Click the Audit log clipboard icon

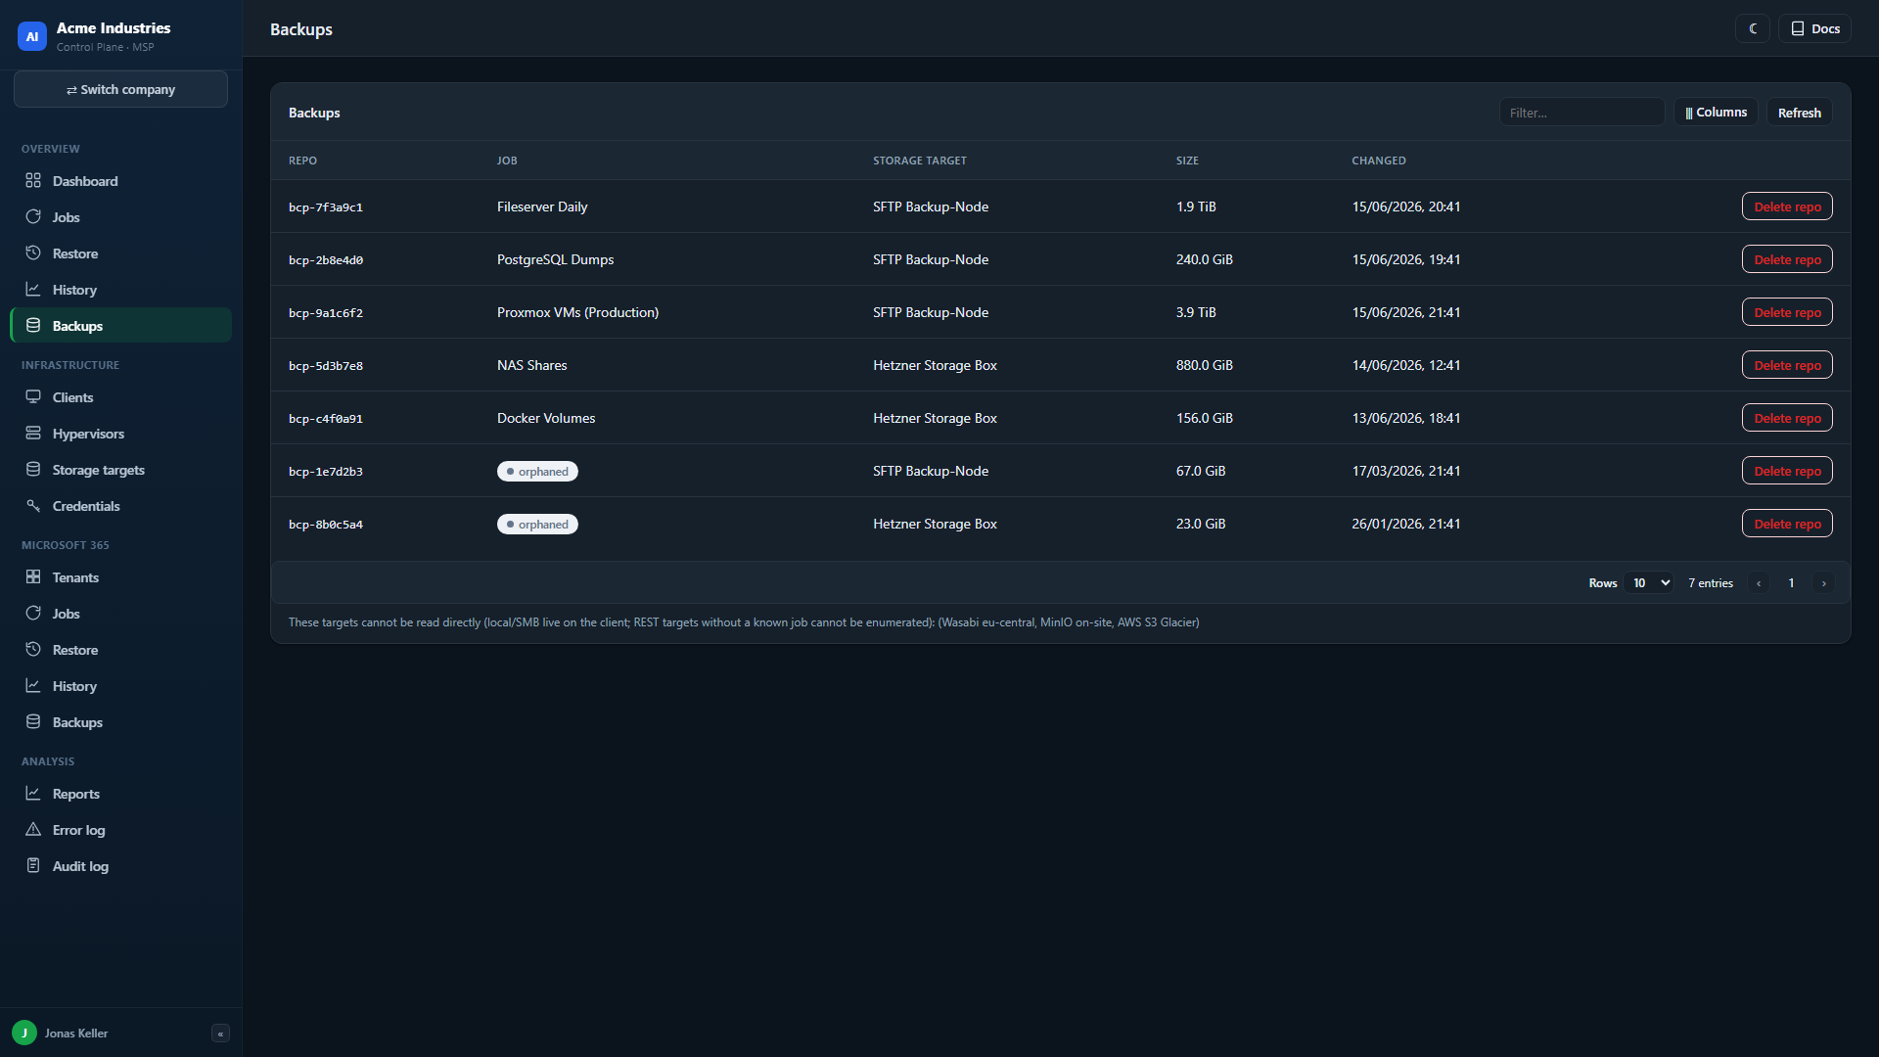(33, 866)
